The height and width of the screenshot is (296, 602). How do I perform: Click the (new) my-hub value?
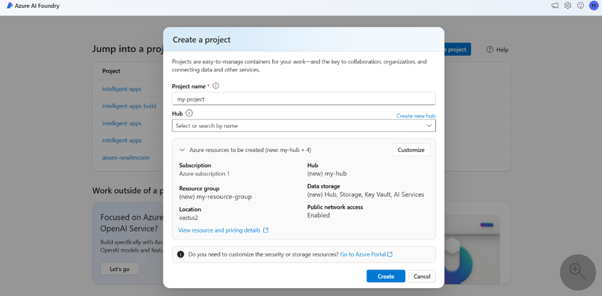pos(327,174)
